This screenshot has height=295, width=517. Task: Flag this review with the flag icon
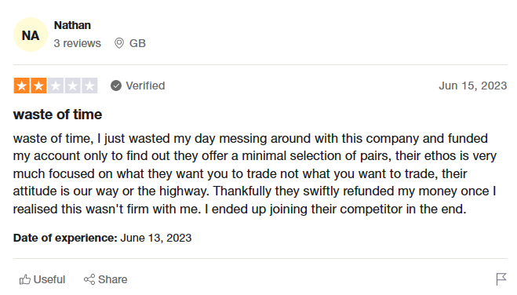tap(501, 279)
